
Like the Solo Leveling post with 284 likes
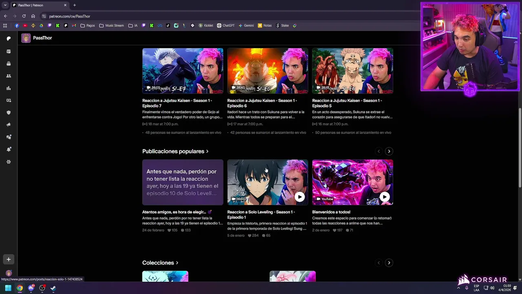253,236
